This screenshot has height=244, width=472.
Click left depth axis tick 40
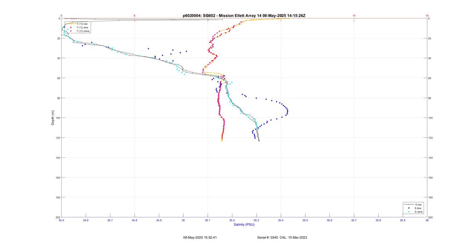(x=58, y=58)
